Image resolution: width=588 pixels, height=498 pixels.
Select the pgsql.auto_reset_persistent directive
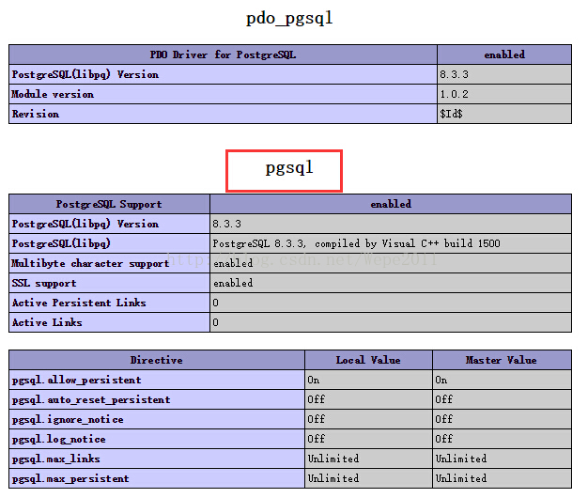(91, 400)
